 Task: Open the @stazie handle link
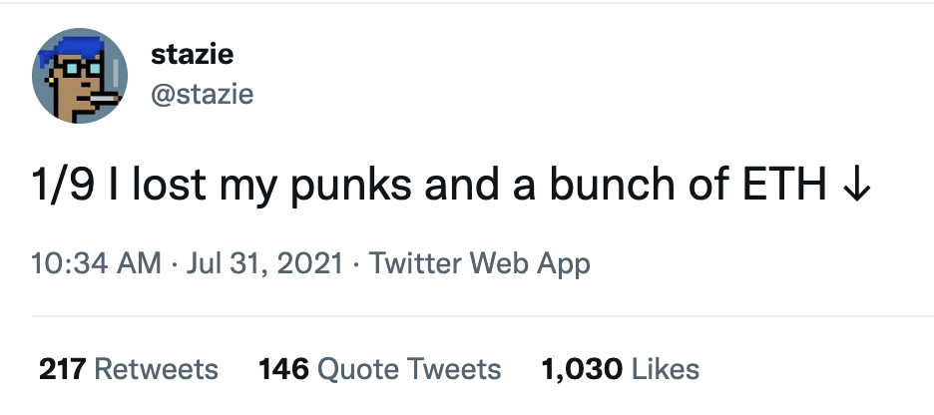coord(202,94)
